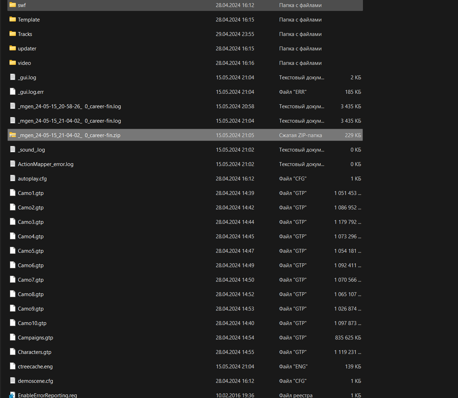458x398 pixels.
Task: Select the _sound_.log file name
Action: (31, 150)
